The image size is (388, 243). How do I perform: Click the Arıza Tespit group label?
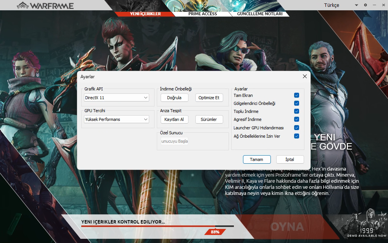point(171,111)
